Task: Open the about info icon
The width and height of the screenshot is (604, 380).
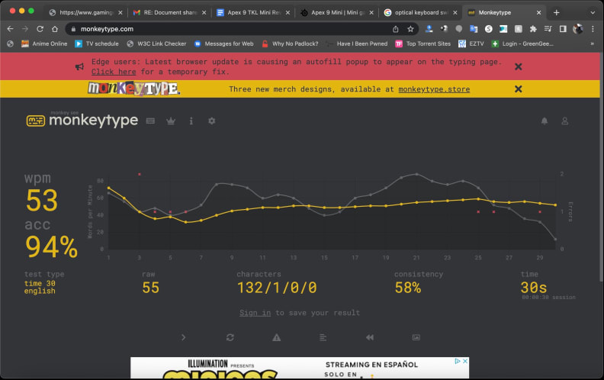Action: [191, 121]
